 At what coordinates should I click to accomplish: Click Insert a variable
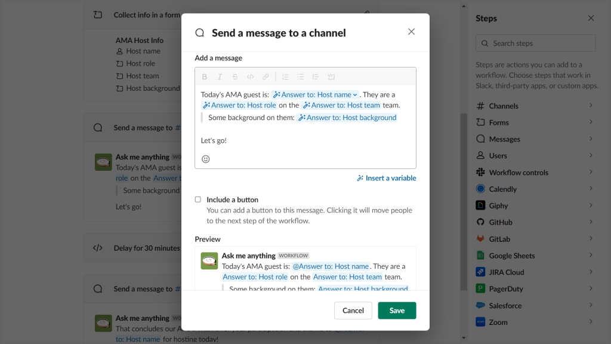click(386, 177)
